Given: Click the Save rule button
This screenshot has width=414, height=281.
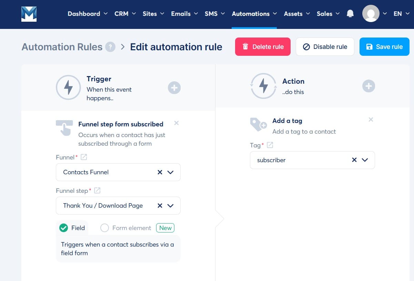Looking at the screenshot, I should tap(384, 47).
